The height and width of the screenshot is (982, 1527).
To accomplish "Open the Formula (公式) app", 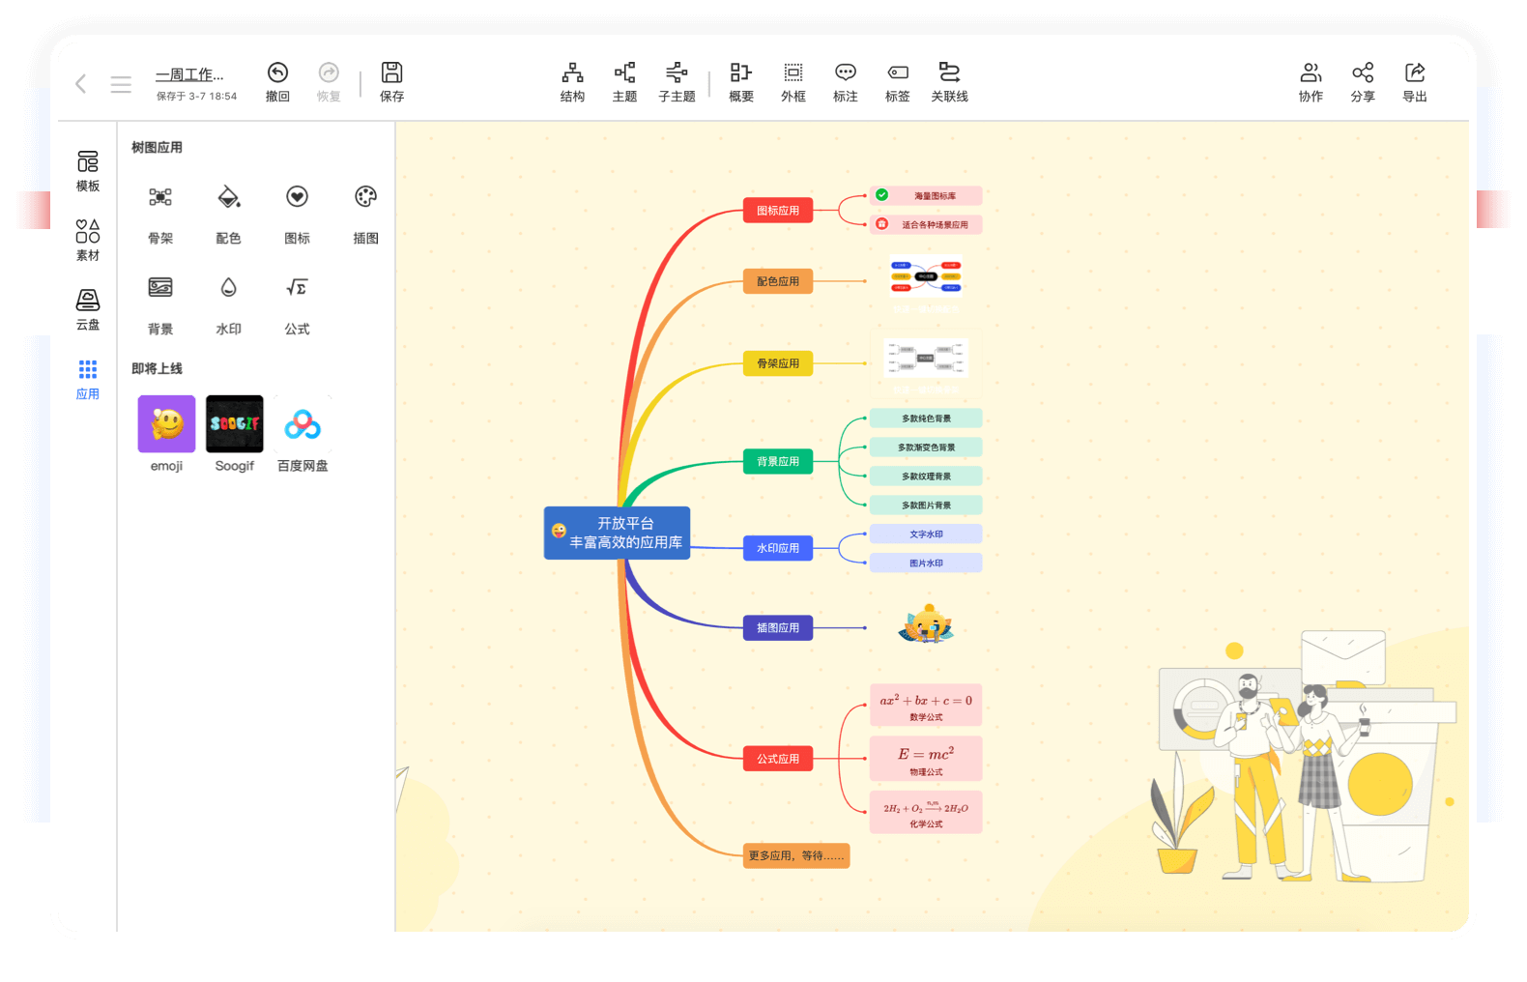I will click(297, 289).
